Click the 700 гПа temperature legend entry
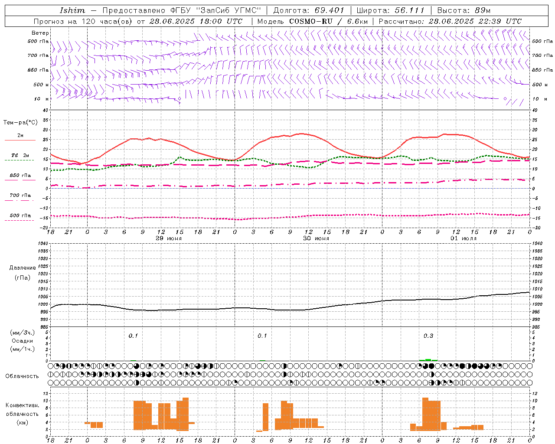 point(20,196)
